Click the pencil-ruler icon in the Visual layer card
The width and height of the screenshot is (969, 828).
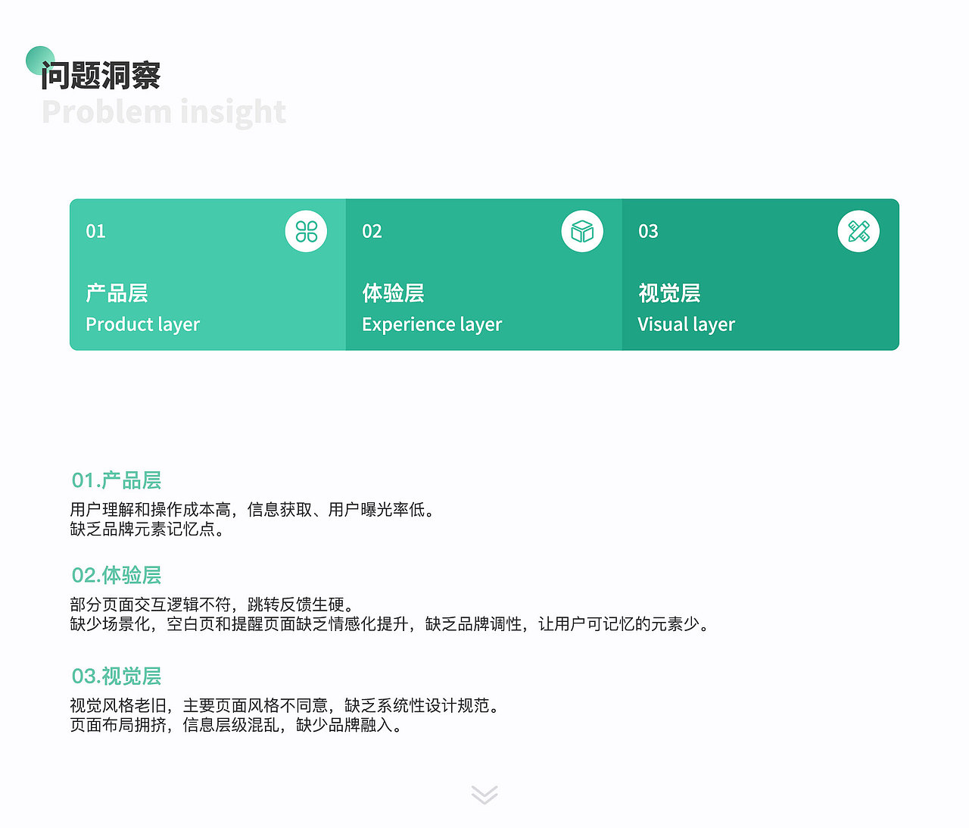click(x=858, y=231)
